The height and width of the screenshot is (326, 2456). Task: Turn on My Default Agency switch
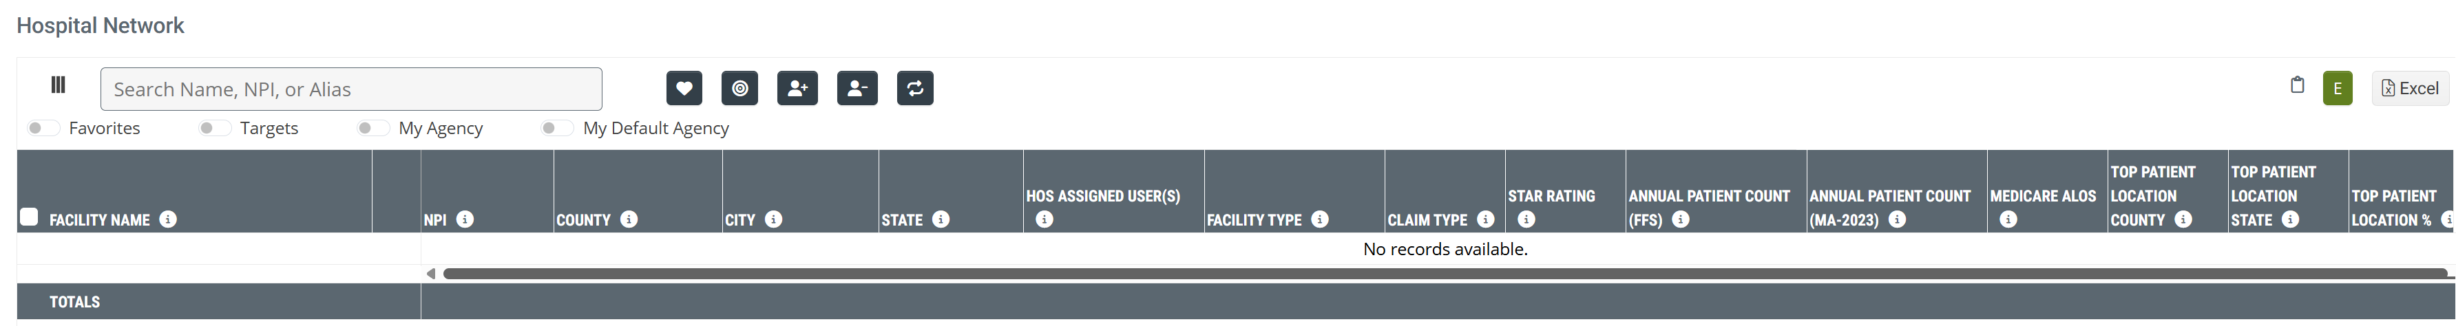[x=557, y=128]
